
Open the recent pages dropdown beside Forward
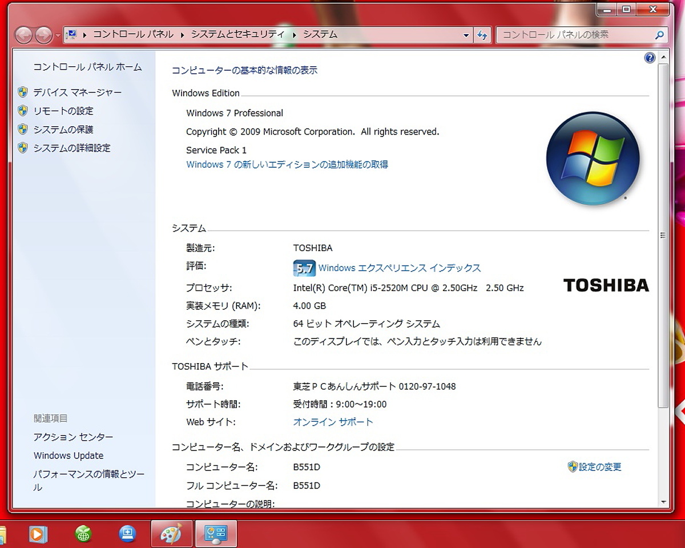(58, 36)
